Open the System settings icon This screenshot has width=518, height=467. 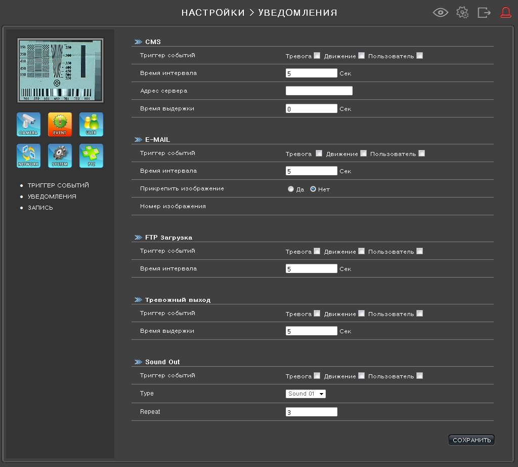click(60, 156)
